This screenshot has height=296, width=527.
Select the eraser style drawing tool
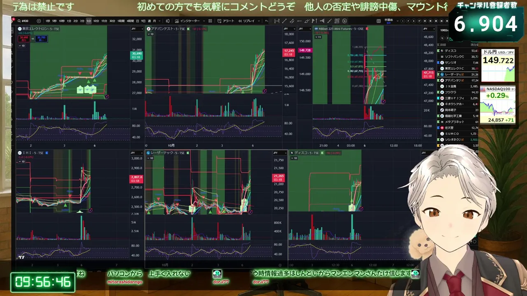pyautogui.click(x=329, y=21)
